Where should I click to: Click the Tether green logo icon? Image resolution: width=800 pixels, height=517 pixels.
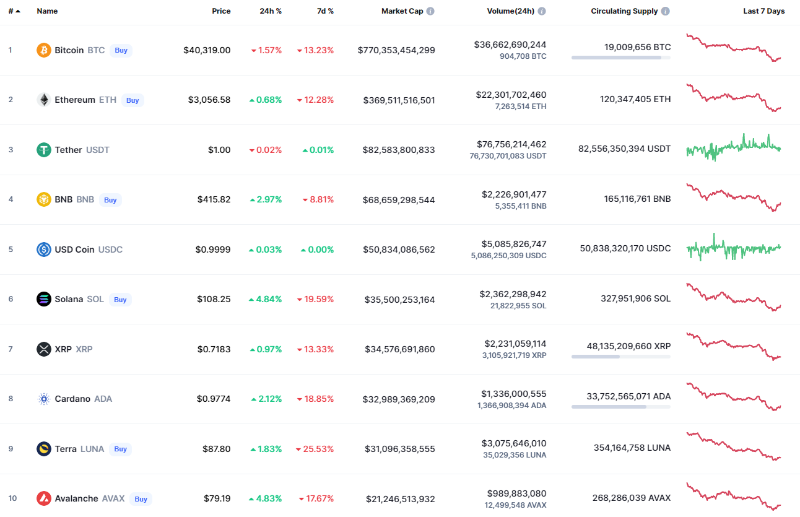coord(44,150)
